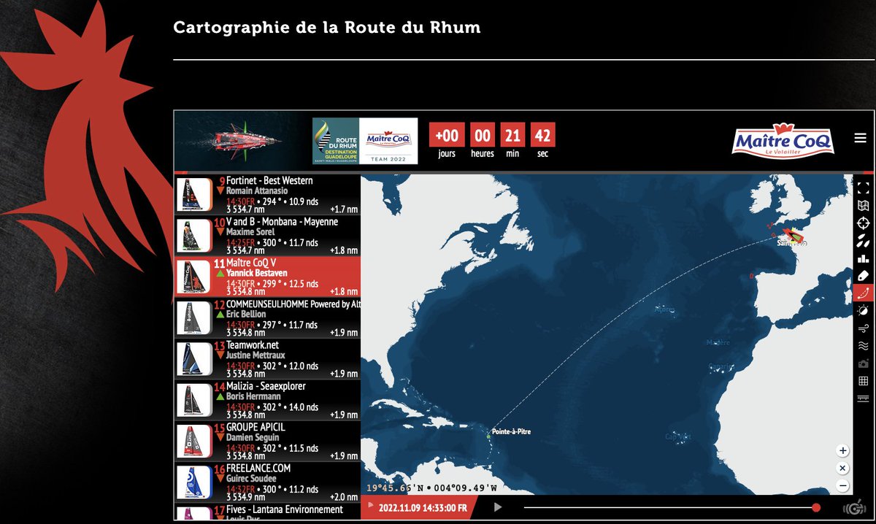Select the Teamwork.net Justine Mettraux row
The image size is (876, 524).
coord(267,359)
